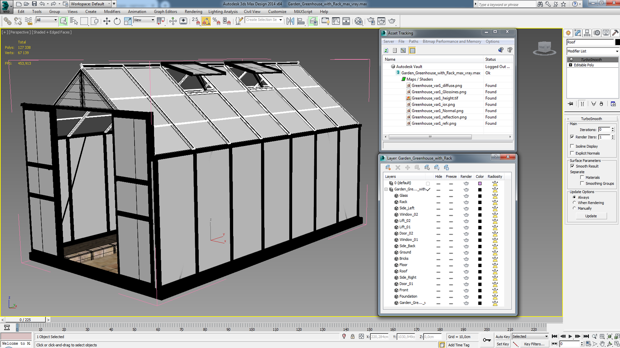Click Add Selected Objects plus icon in Layer window

coord(408,168)
